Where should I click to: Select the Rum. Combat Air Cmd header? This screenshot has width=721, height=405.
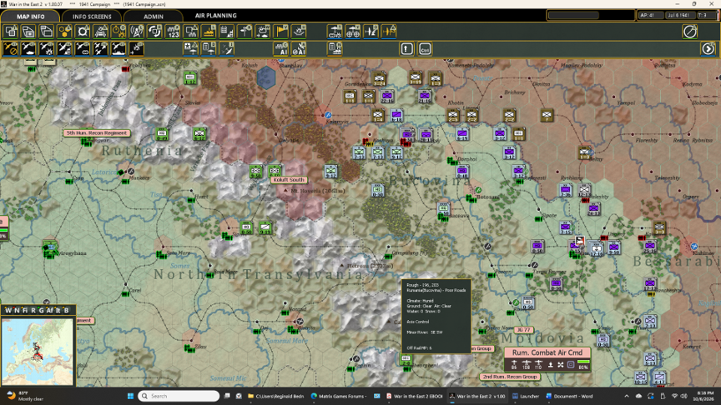547,352
